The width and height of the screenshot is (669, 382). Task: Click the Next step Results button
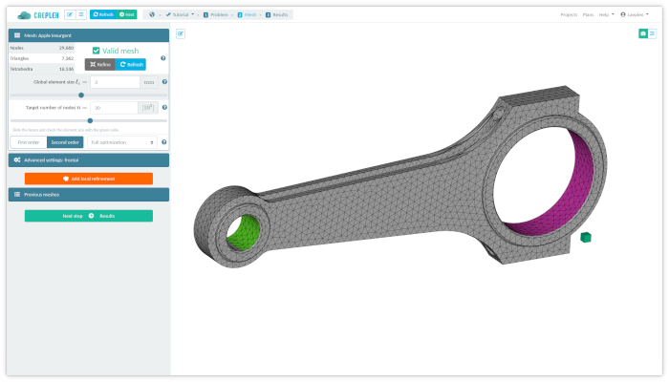pos(88,216)
